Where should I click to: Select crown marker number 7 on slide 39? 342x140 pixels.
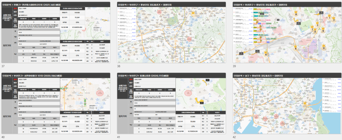334,19
